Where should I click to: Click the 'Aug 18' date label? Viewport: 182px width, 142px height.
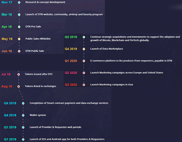point(7,86)
